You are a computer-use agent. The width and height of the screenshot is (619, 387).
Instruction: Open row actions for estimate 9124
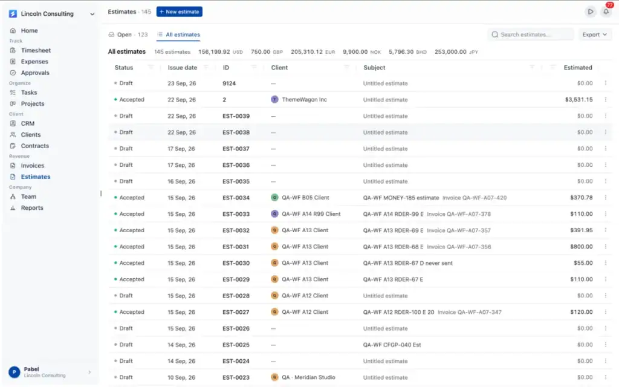tap(605, 83)
